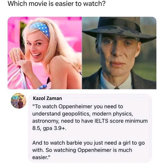Screen dimensions: 164x164
Task: Click the word "astronomy" in the comment
Action: coord(46,121)
